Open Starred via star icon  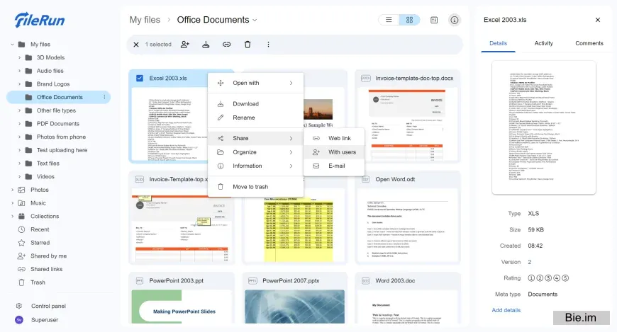pyautogui.click(x=22, y=243)
